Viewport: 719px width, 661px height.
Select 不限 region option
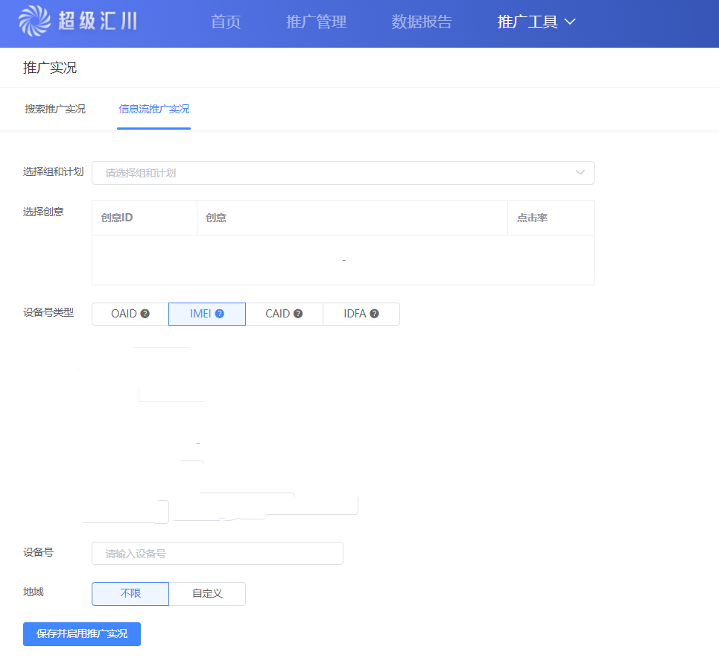[130, 594]
